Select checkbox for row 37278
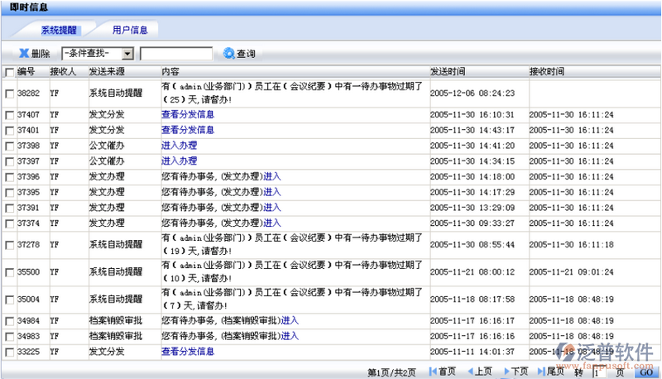This screenshot has height=379, width=662. pyautogui.click(x=9, y=245)
